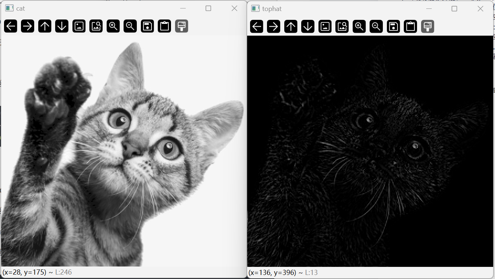
Task: Pan up in tophat window
Action: coord(291,26)
